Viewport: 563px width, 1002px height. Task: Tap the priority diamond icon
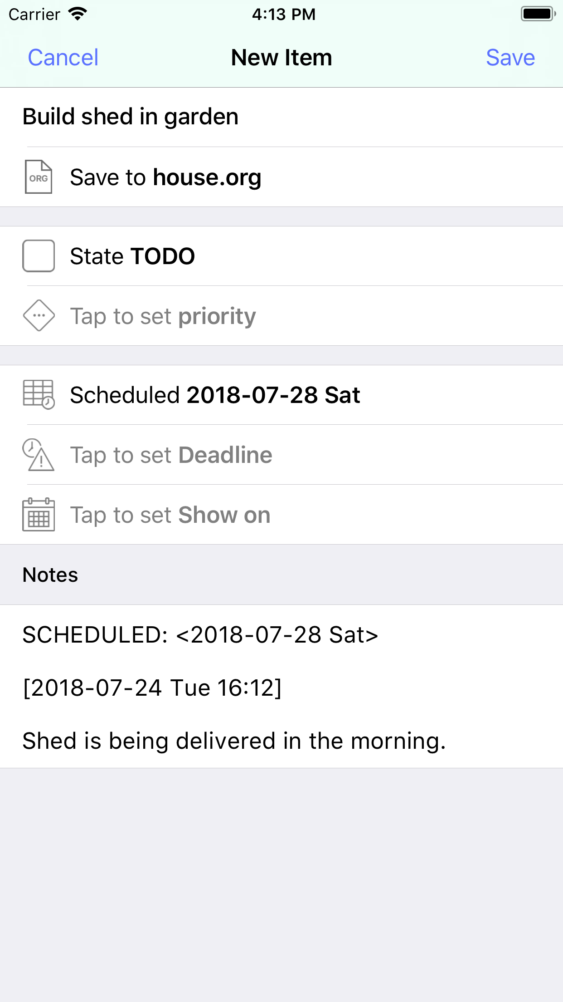pyautogui.click(x=39, y=315)
